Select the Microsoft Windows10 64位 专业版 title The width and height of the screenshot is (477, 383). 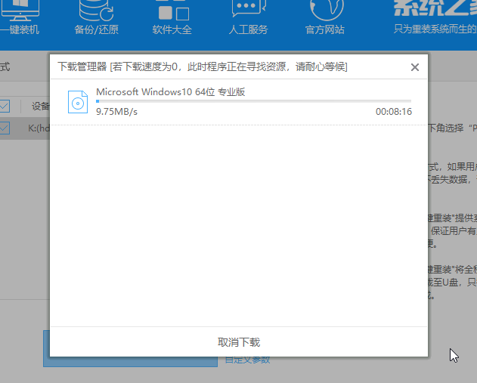click(x=171, y=92)
